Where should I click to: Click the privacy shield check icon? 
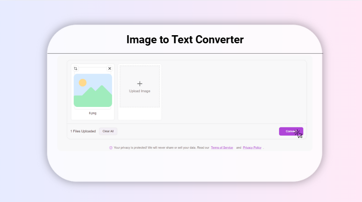[111, 148]
